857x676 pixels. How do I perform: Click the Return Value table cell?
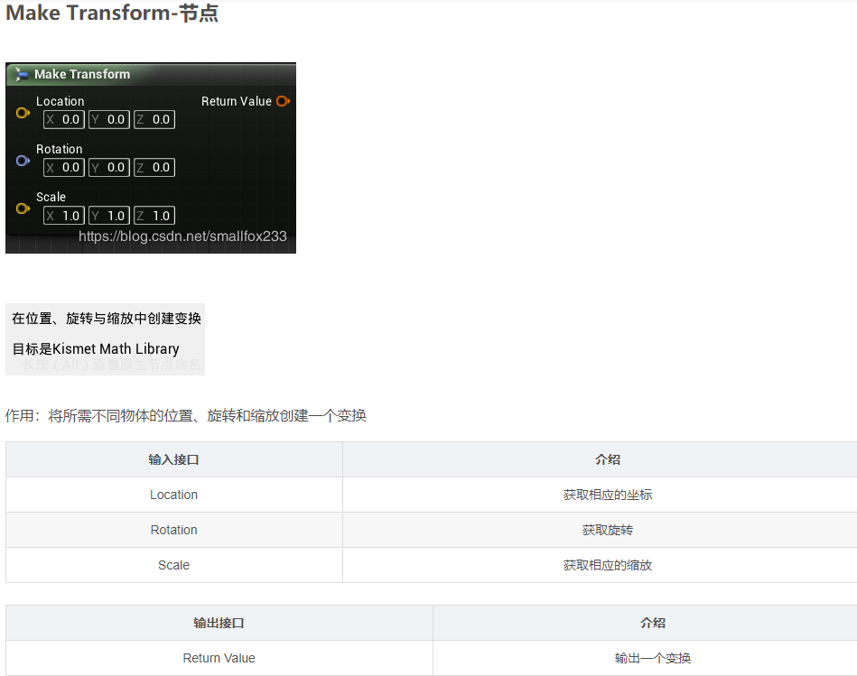click(219, 658)
